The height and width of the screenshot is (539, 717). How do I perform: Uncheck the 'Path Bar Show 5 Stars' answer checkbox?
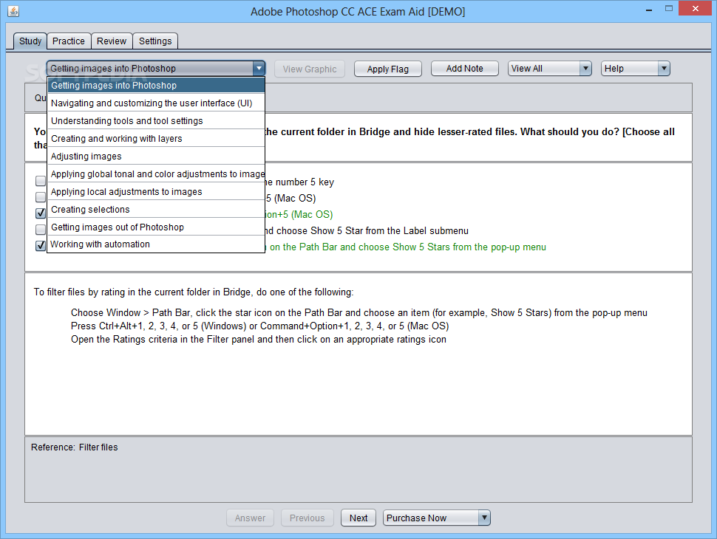[x=40, y=246]
